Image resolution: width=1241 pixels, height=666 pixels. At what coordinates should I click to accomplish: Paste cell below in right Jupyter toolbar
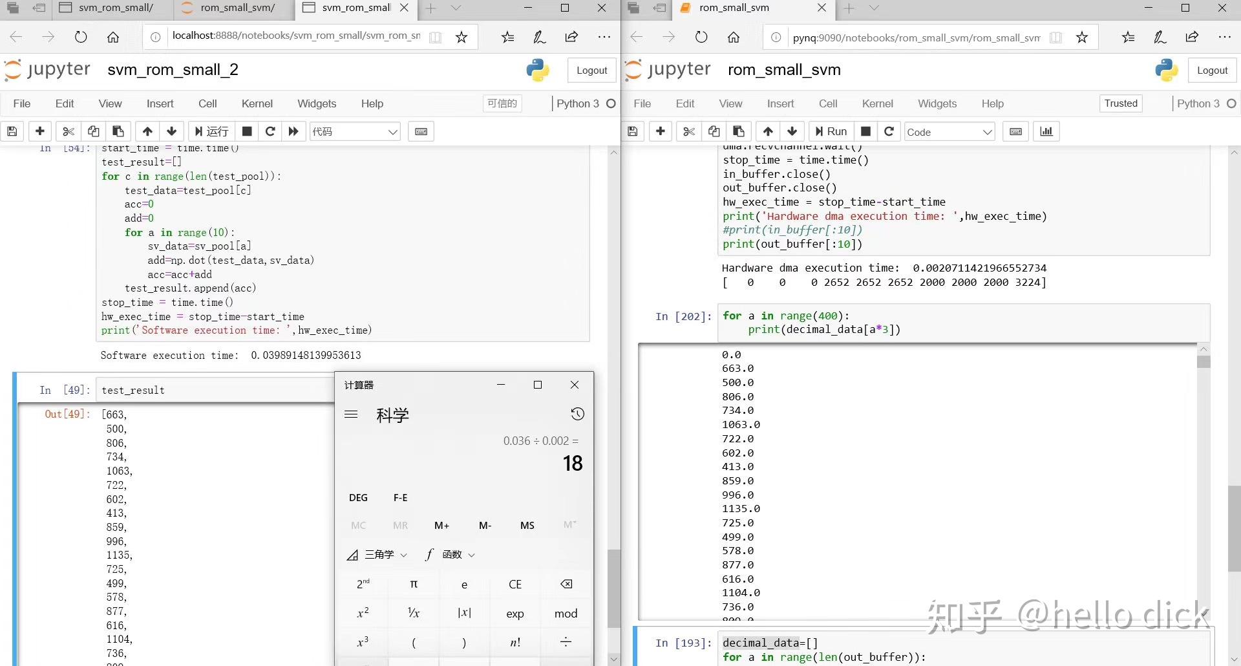click(739, 132)
